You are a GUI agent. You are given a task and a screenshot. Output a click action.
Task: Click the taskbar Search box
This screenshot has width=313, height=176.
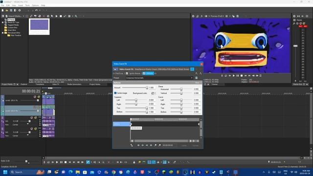pyautogui.click(x=27, y=172)
